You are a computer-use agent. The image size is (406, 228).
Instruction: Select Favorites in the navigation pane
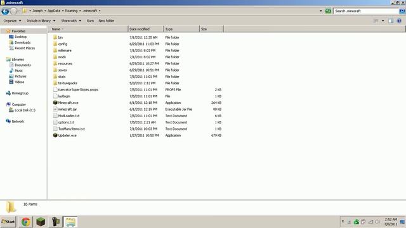tap(18, 31)
